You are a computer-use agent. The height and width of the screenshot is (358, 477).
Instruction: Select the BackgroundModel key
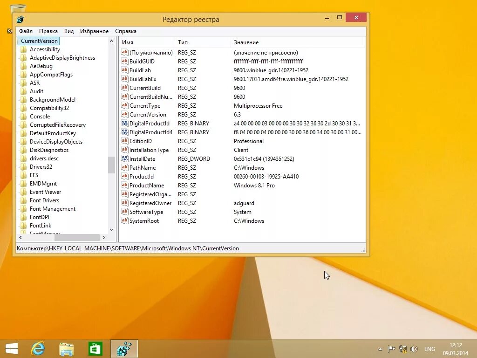(53, 100)
